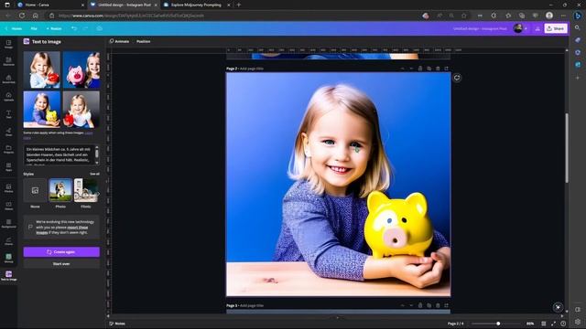
Task: Select the Draw tool in the sidebar
Action: point(8,132)
